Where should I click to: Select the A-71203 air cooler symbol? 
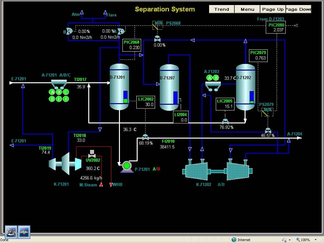pyautogui.click(x=213, y=86)
